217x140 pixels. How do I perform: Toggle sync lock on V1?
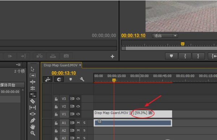point(72,114)
